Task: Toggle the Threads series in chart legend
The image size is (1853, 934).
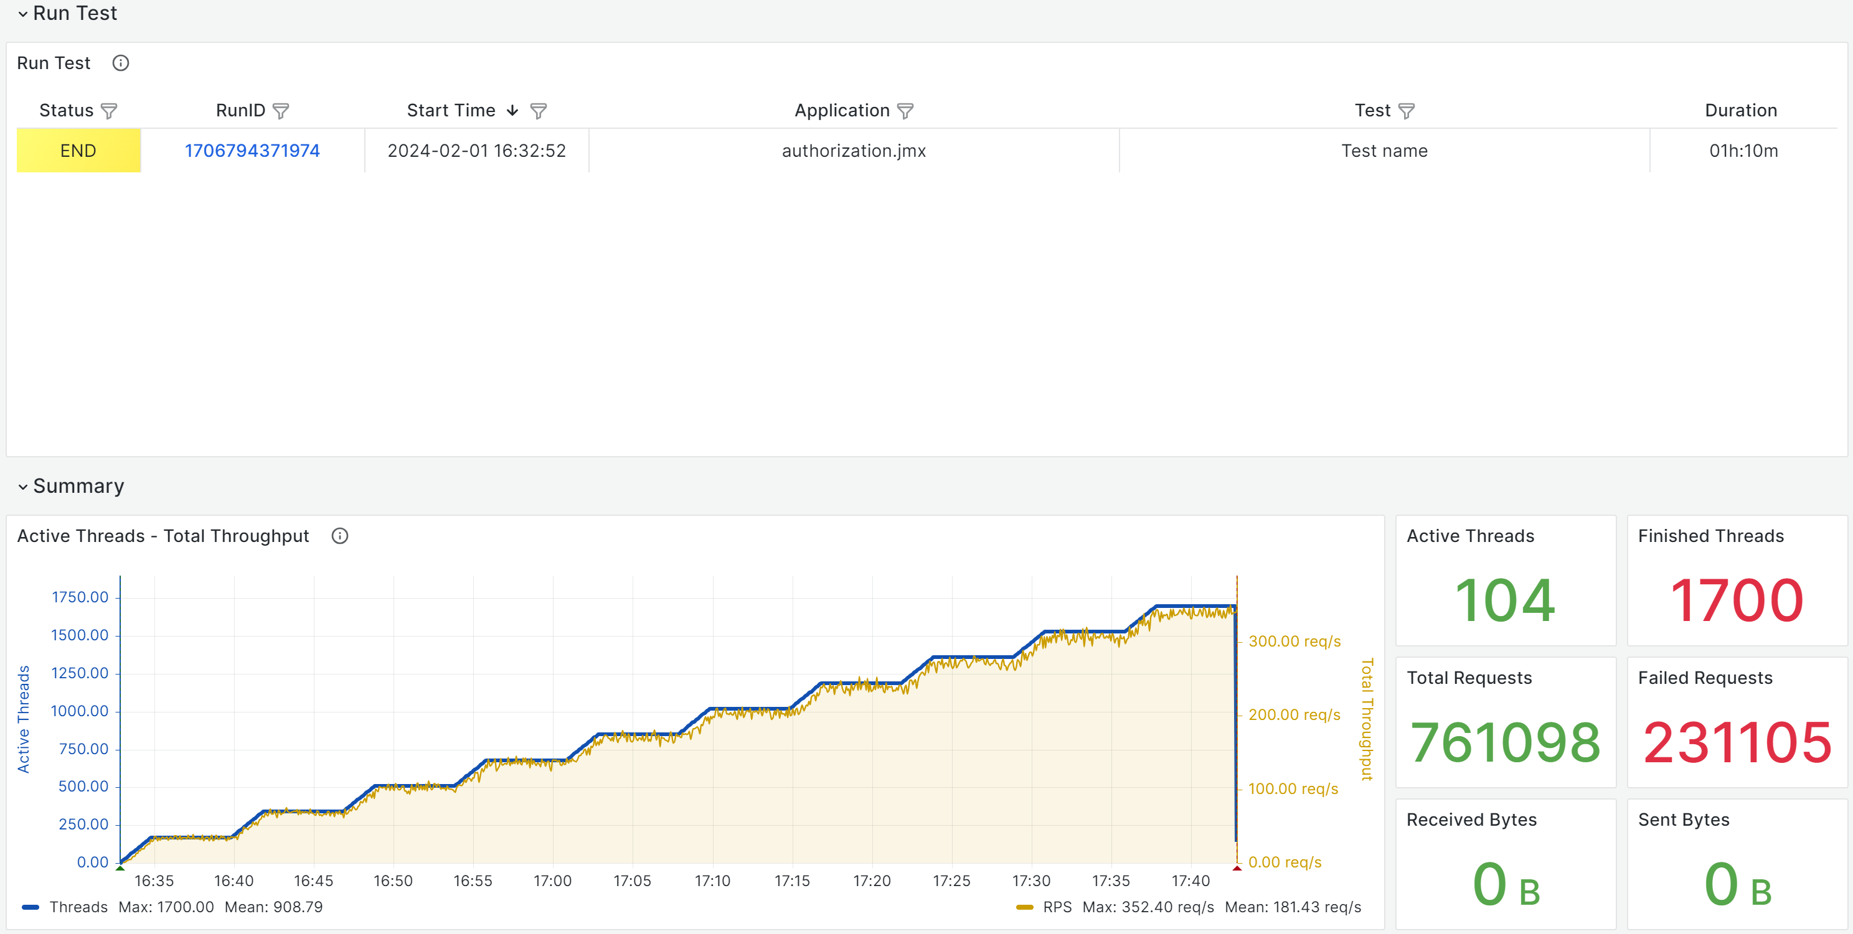Action: 78,907
